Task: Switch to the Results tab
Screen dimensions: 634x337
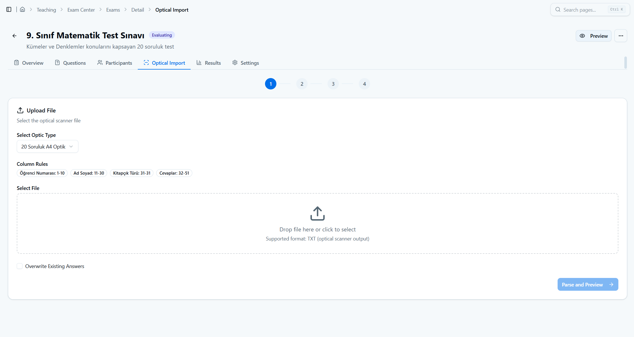Action: [x=209, y=63]
